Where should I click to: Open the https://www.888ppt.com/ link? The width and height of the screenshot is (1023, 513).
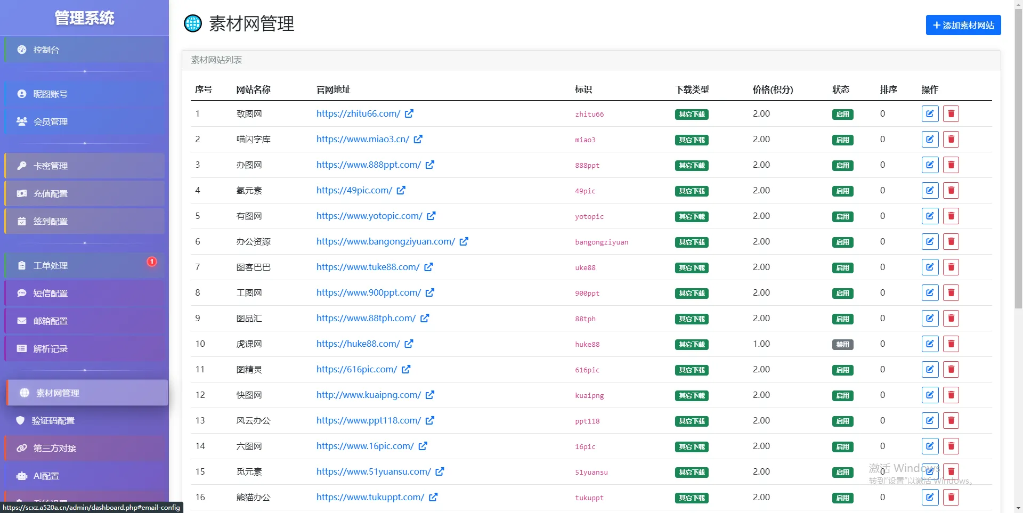[x=368, y=165]
